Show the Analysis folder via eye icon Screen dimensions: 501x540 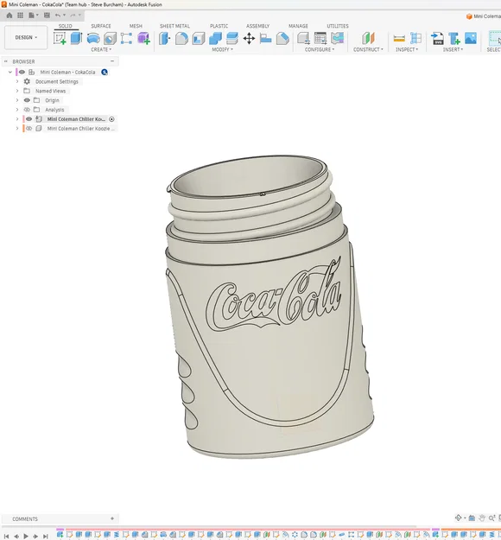coord(27,110)
